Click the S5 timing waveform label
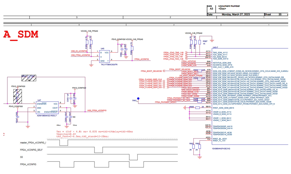 [x=21, y=157]
